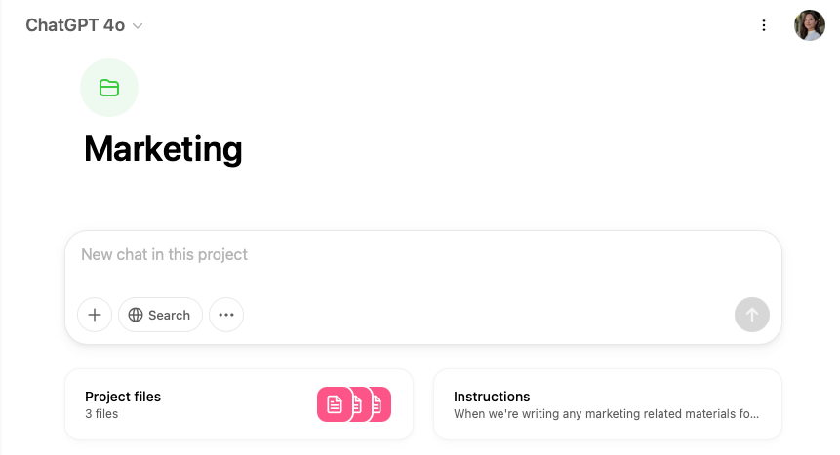Toggle the Search web button

pos(160,315)
